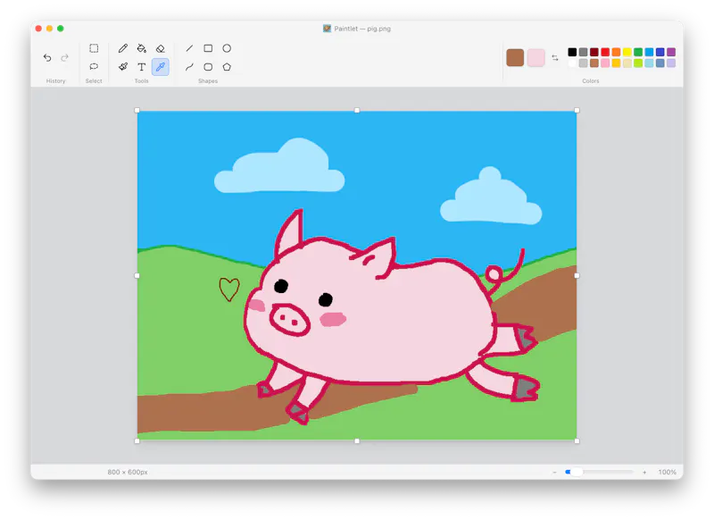Click the eyedropper color picker tool

(161, 67)
